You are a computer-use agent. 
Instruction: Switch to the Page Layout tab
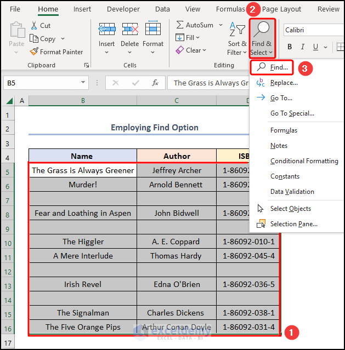coord(281,9)
